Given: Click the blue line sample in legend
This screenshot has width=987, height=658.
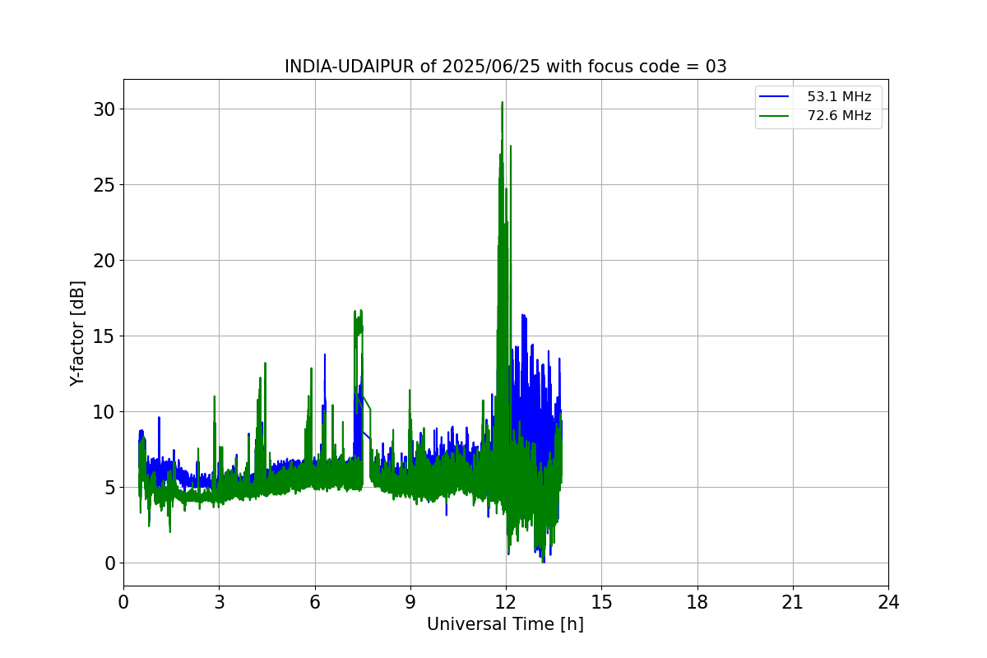Looking at the screenshot, I should coord(774,97).
